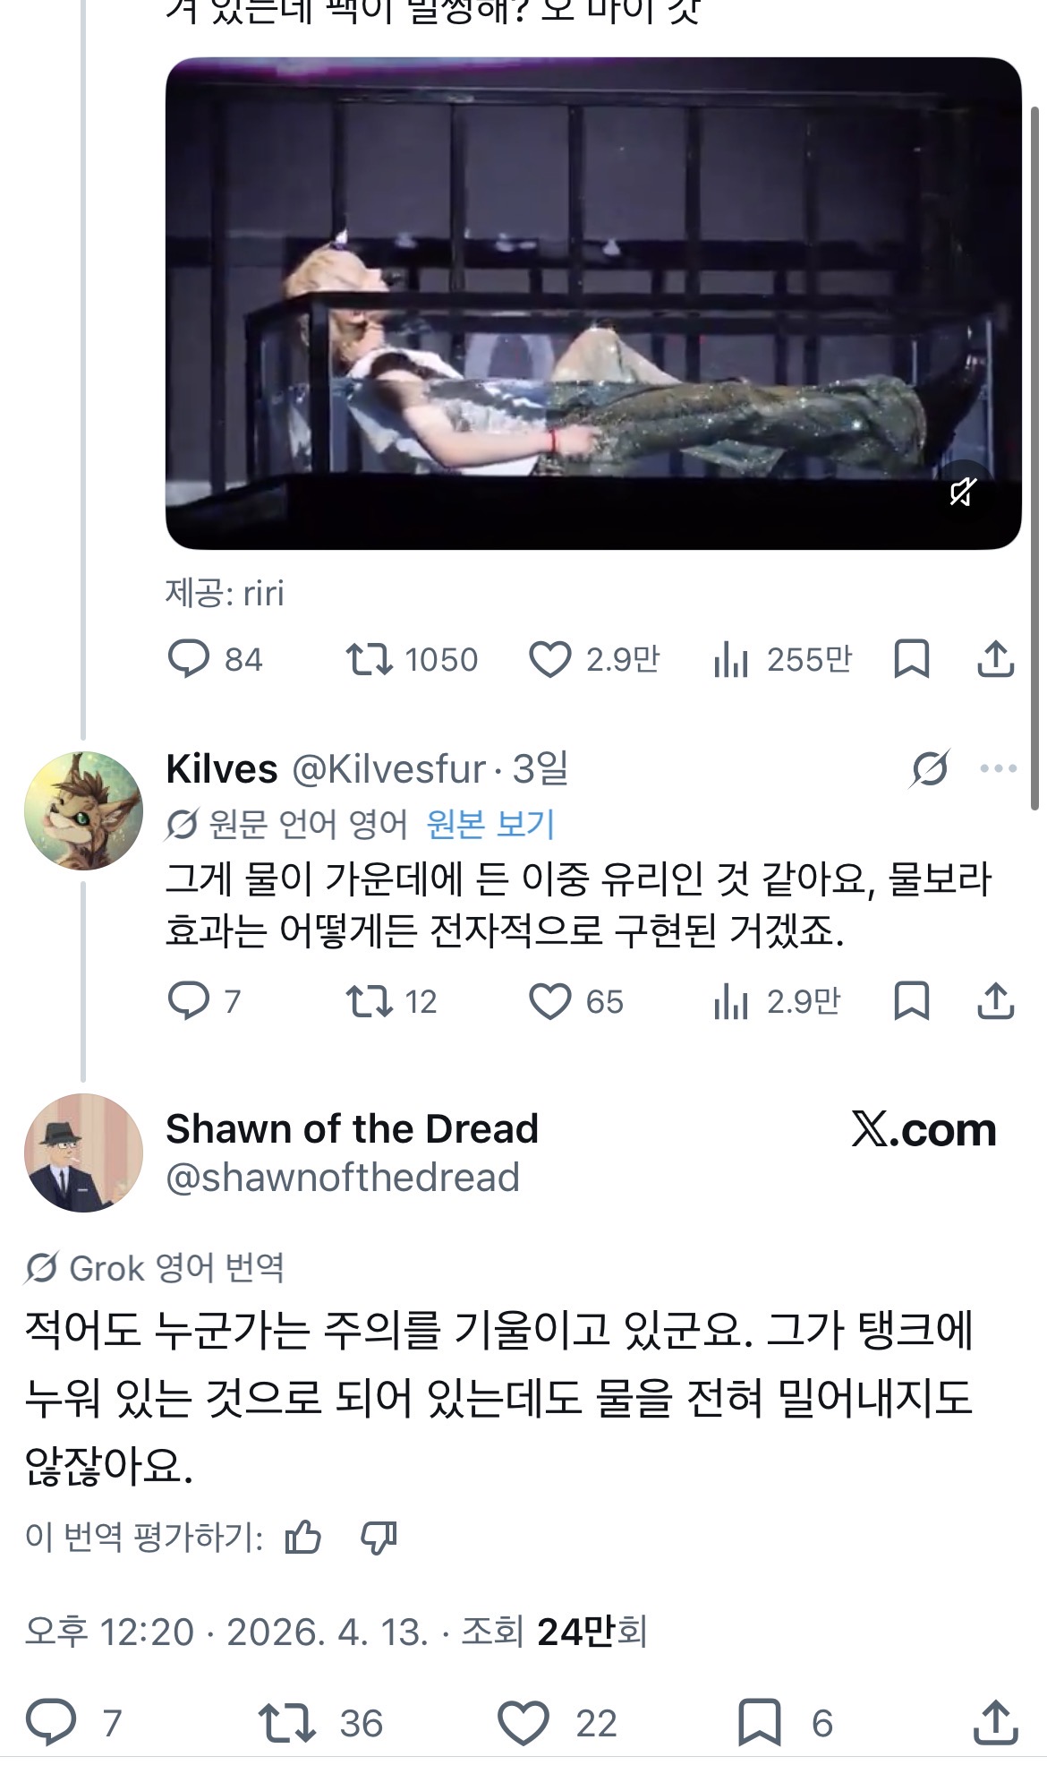1047x1774 pixels.
Task: Like Kilves's reply with 65 likes
Action: coord(549,1001)
